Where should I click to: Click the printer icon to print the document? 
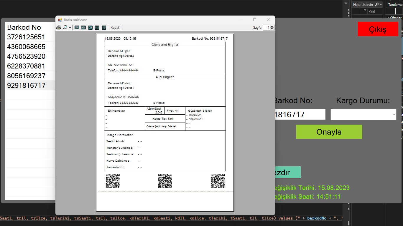(59, 27)
